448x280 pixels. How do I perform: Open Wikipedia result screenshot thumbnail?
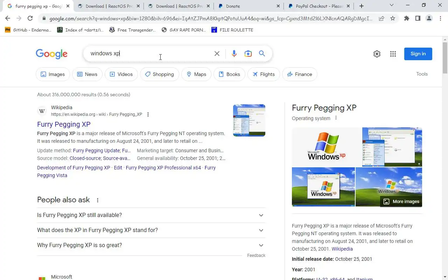(249, 120)
